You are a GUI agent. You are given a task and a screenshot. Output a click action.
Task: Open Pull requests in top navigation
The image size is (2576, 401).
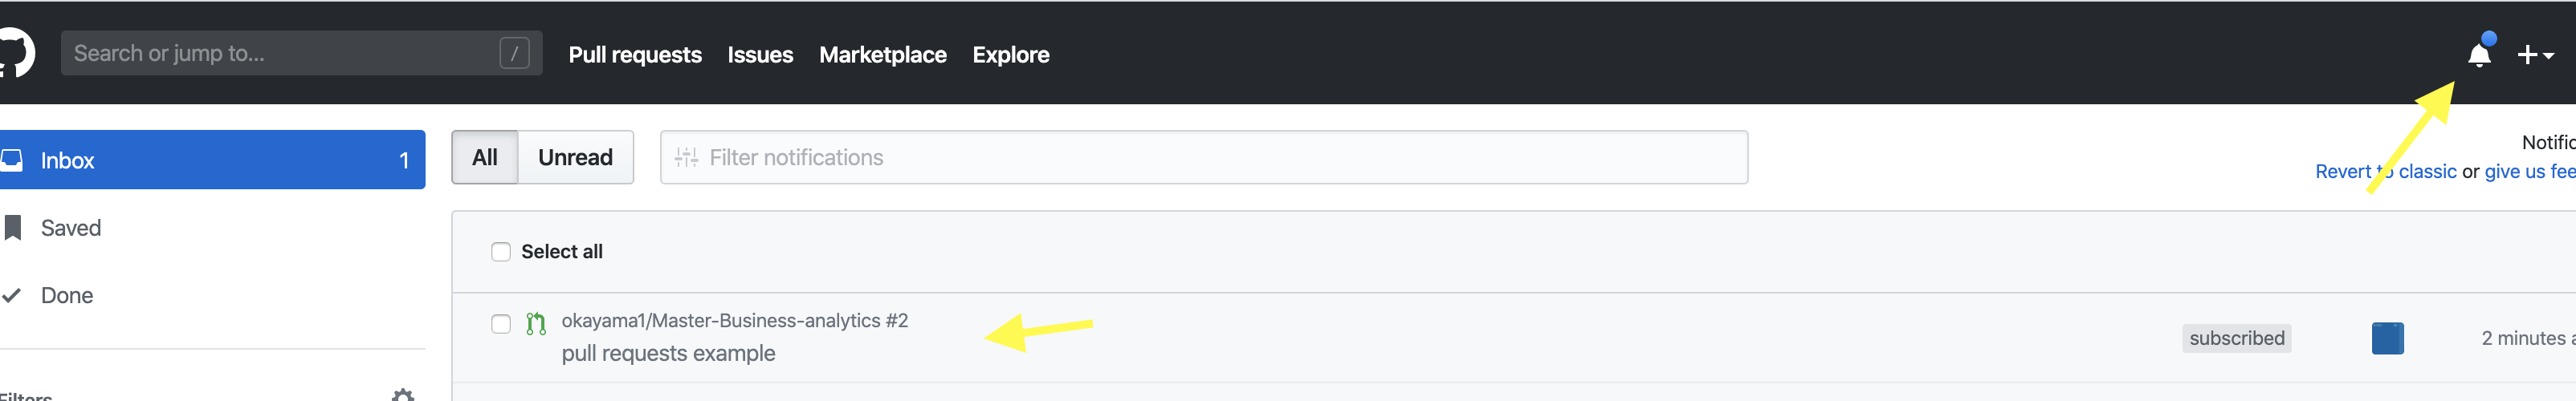(635, 55)
